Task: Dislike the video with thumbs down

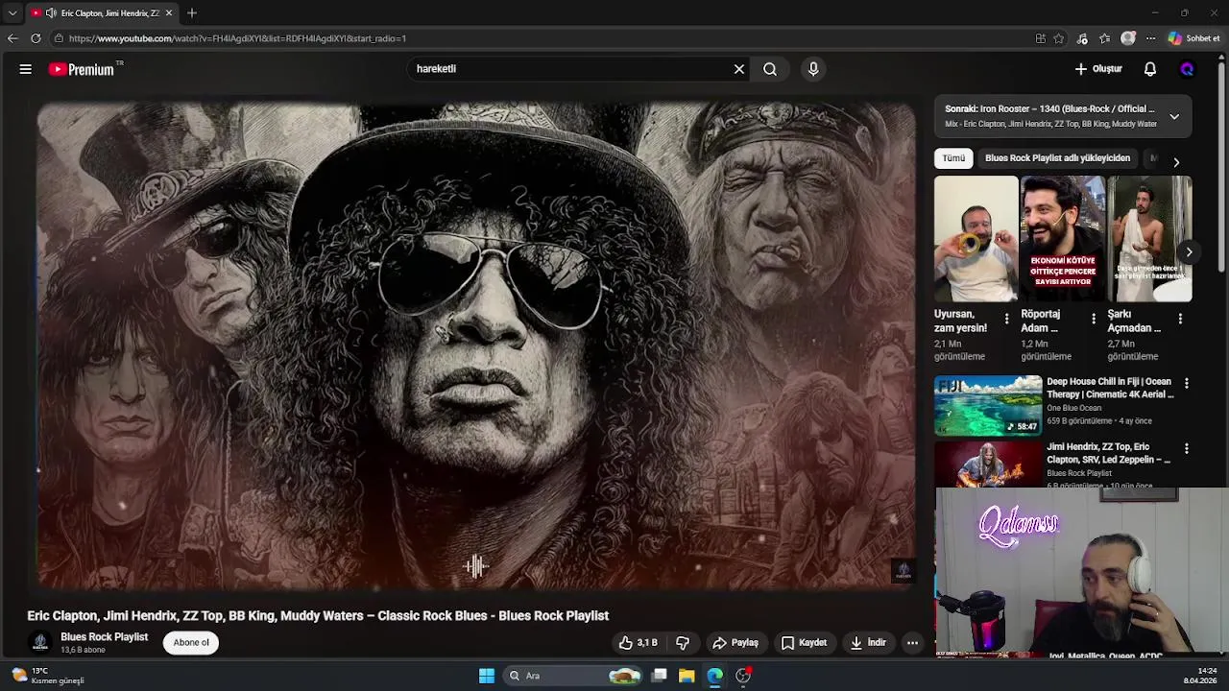Action: point(683,643)
